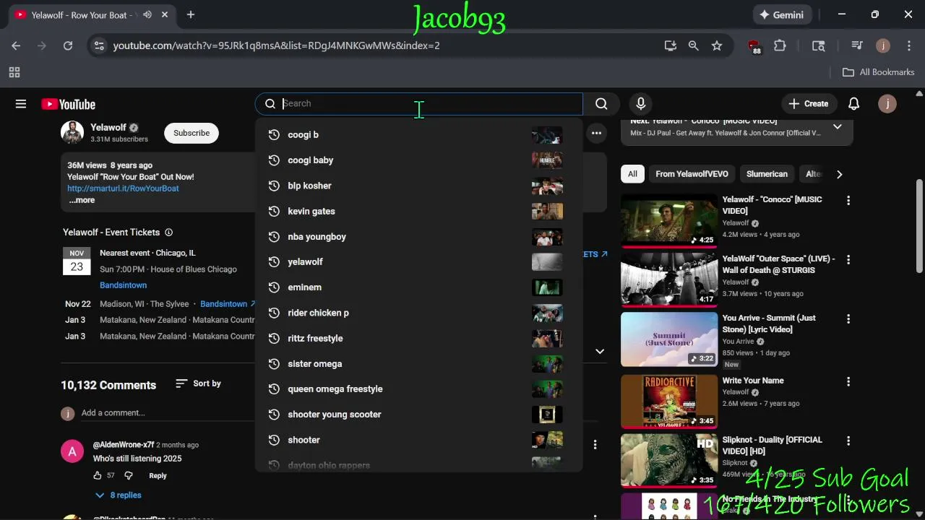Choose the 'sister omega' search suggestion
The height and width of the screenshot is (520, 925).
(418, 364)
